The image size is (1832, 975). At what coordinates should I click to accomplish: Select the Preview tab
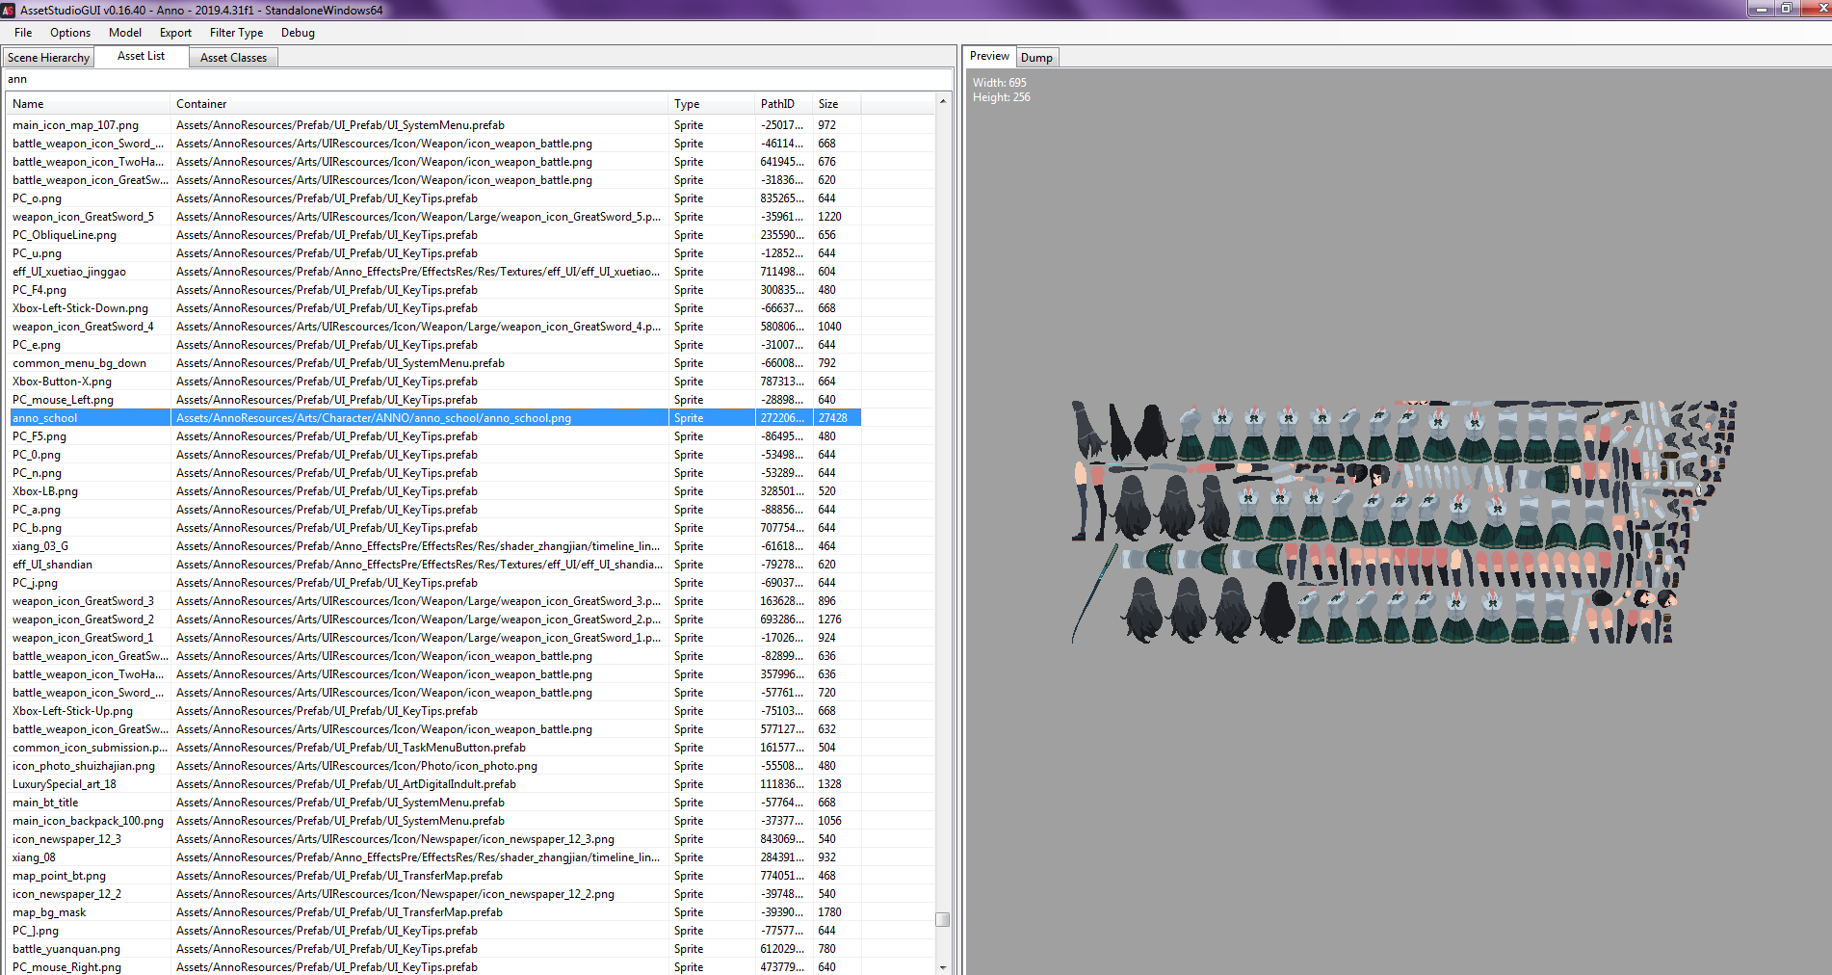click(x=989, y=56)
